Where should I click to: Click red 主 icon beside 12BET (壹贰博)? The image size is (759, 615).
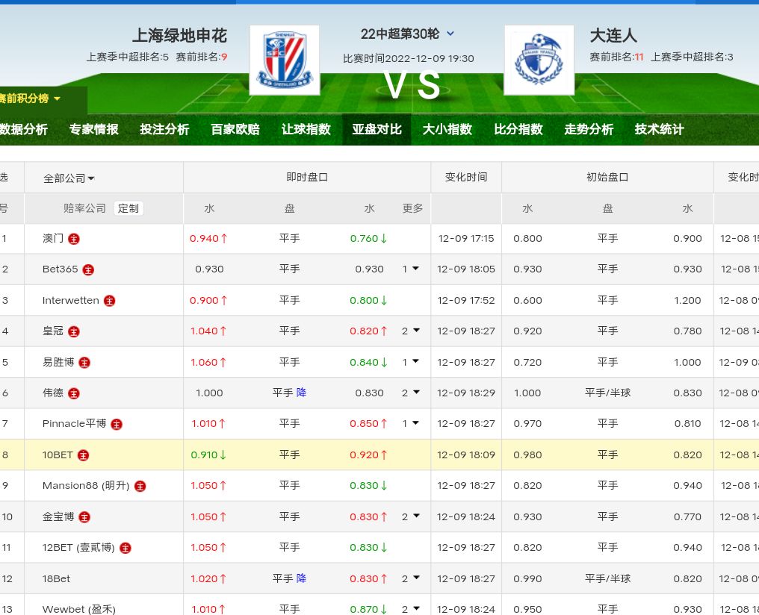(x=126, y=548)
